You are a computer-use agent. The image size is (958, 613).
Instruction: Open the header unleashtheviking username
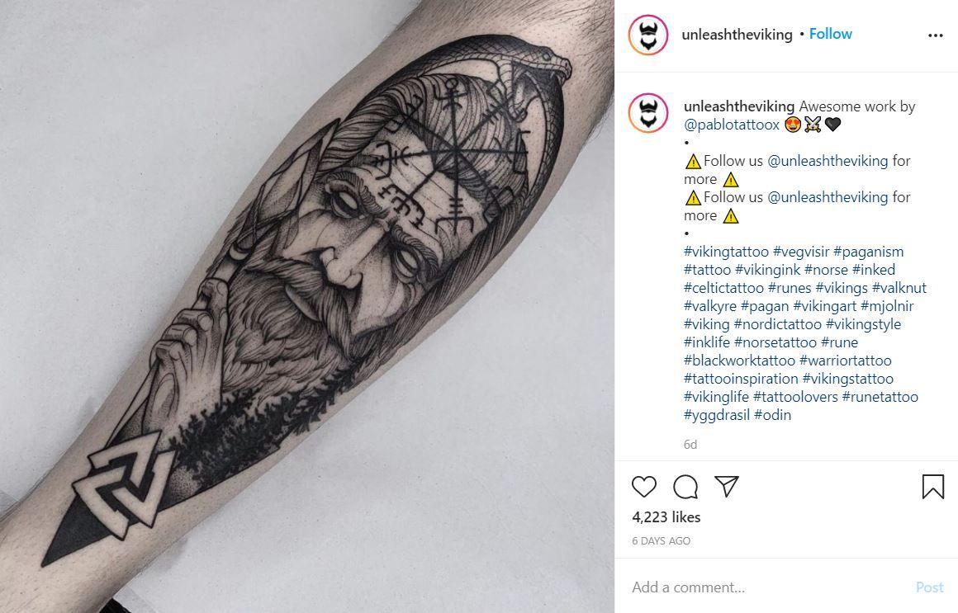pyautogui.click(x=737, y=35)
